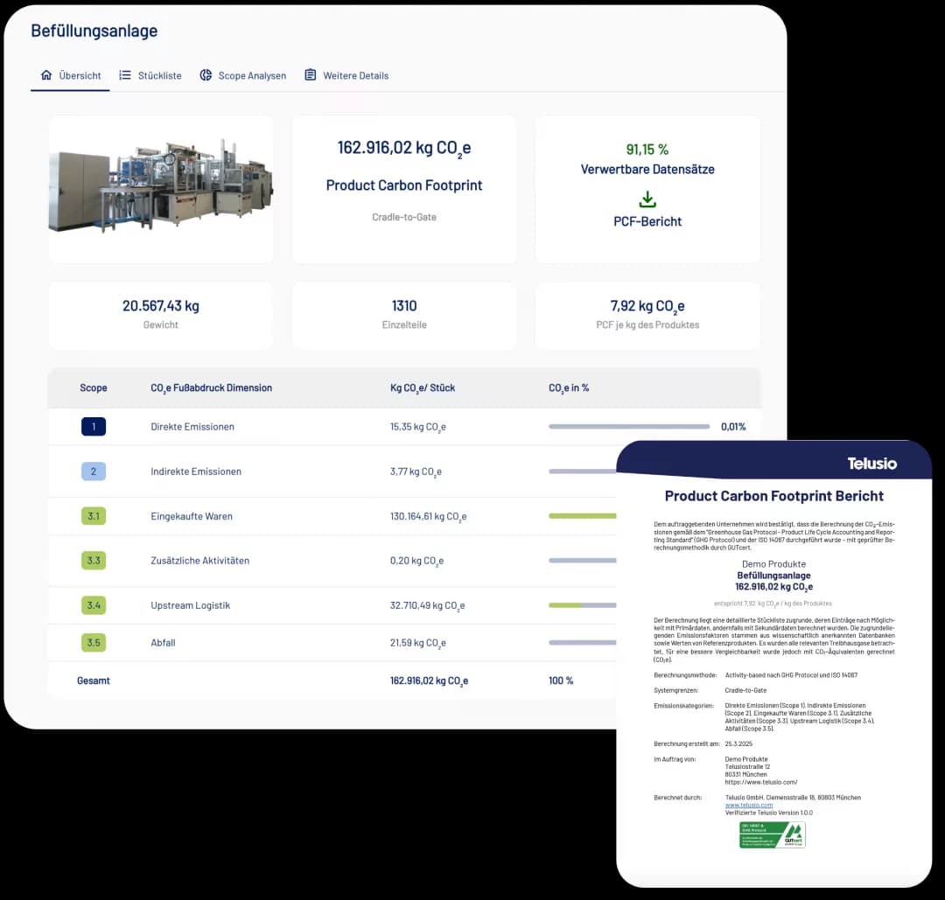The height and width of the screenshot is (900, 945).
Task: Click the Scope 3.1 badge
Action: pos(94,516)
